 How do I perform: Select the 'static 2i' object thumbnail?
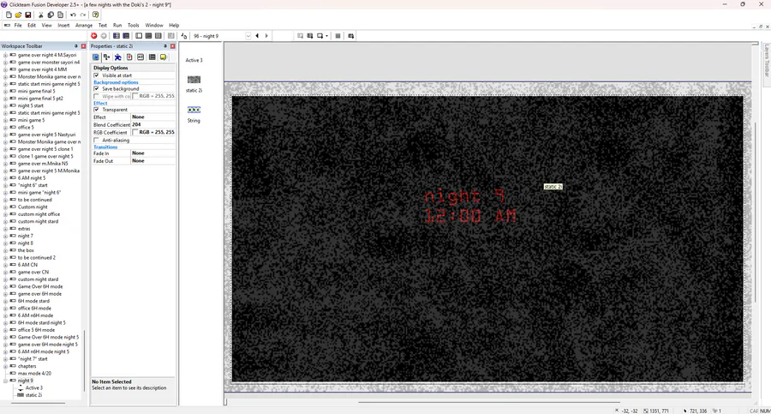[x=194, y=79]
